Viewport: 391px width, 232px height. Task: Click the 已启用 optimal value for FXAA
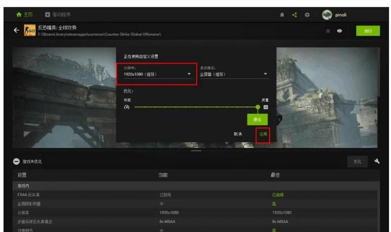coord(277,195)
